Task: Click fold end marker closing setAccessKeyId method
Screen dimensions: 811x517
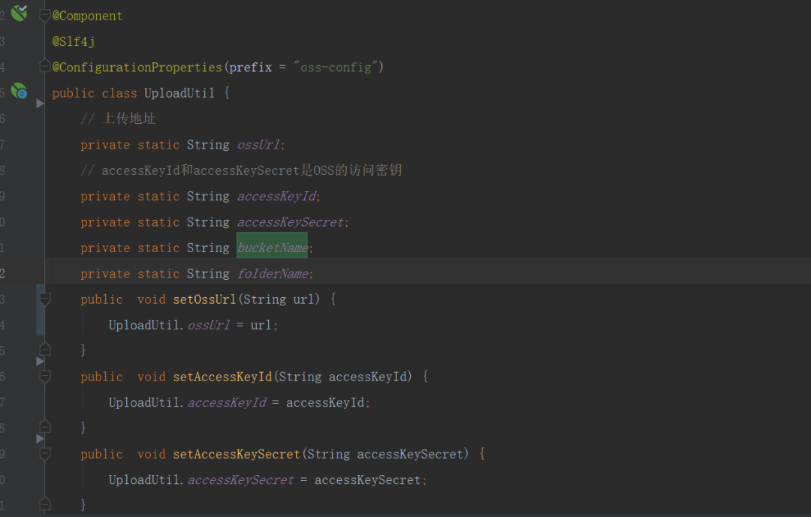Action: point(45,426)
